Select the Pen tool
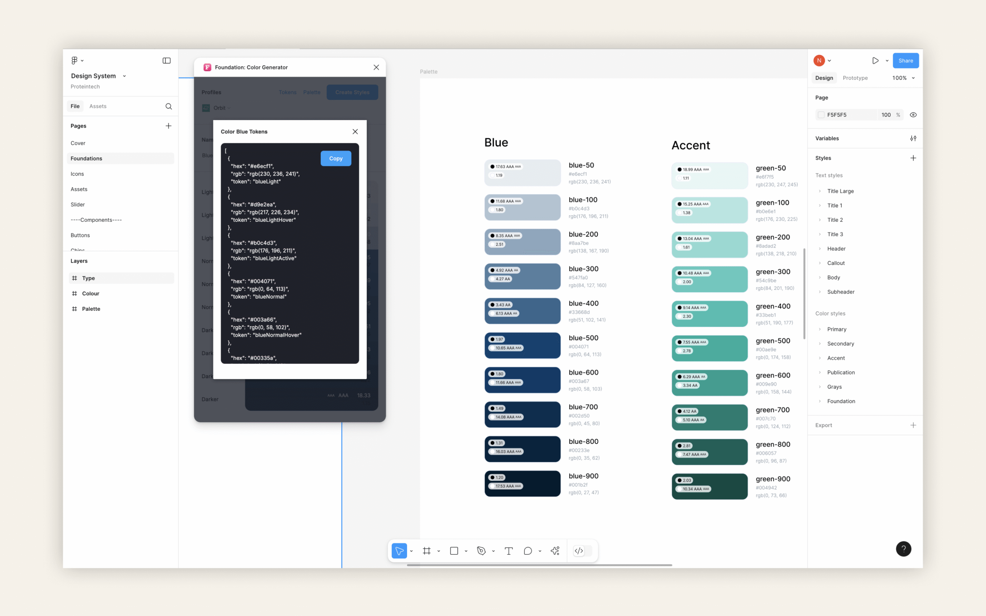 pyautogui.click(x=481, y=551)
